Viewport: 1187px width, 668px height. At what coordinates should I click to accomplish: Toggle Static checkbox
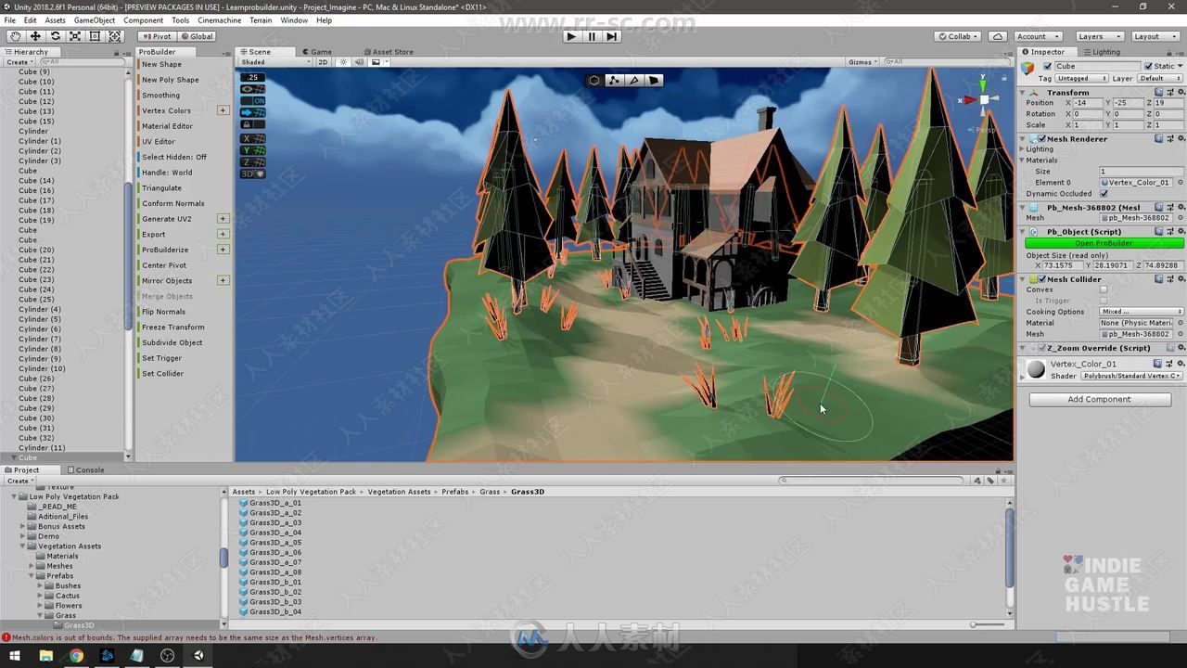[x=1148, y=66]
